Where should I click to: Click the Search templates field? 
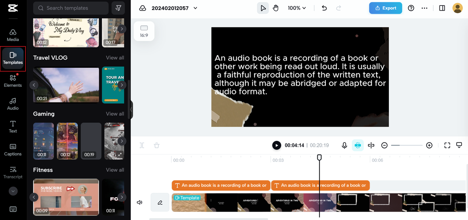(x=71, y=8)
